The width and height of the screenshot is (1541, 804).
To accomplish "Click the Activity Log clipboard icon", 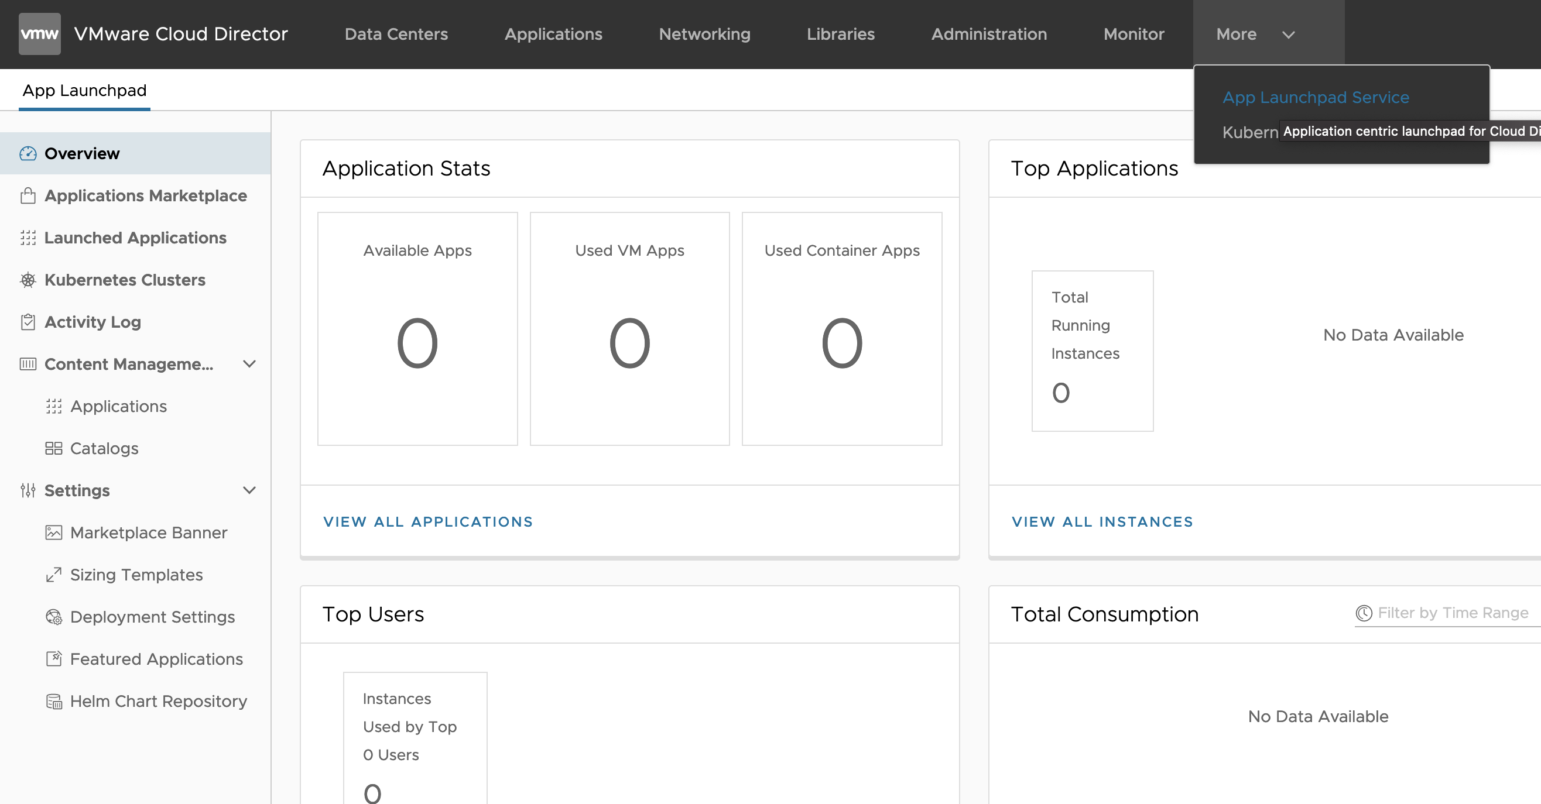I will click(x=28, y=322).
